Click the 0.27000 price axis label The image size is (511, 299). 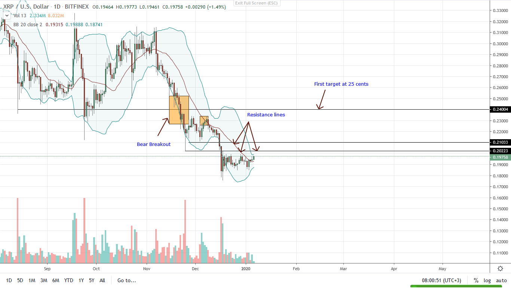pyautogui.click(x=500, y=77)
